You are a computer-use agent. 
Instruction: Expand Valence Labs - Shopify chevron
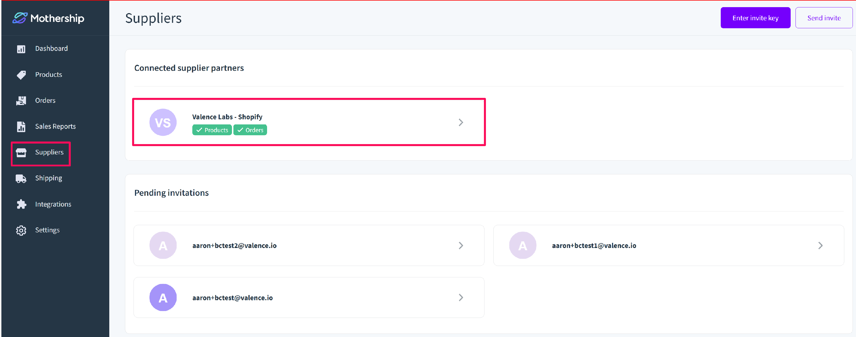pos(461,122)
